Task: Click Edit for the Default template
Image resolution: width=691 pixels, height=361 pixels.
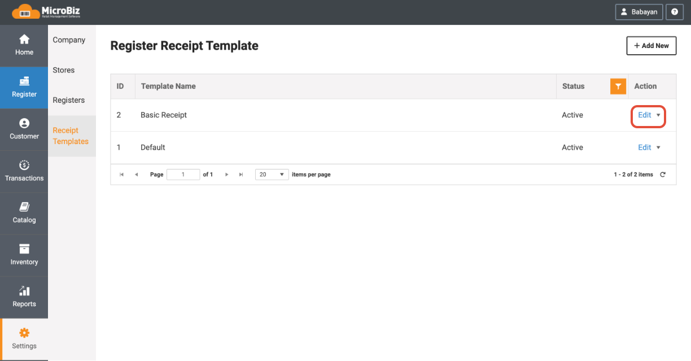Action: point(644,147)
